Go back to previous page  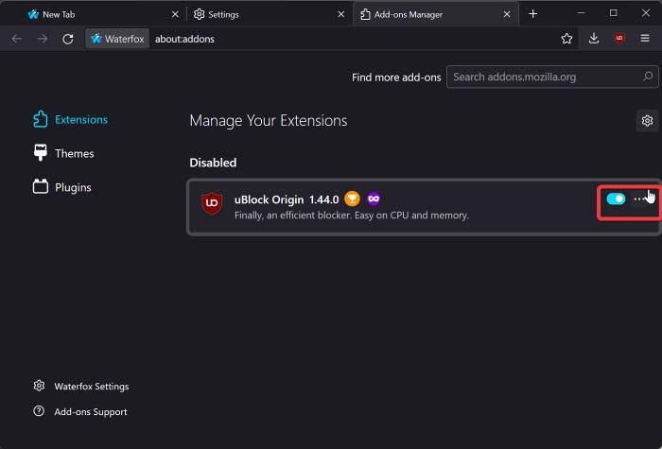click(x=17, y=39)
